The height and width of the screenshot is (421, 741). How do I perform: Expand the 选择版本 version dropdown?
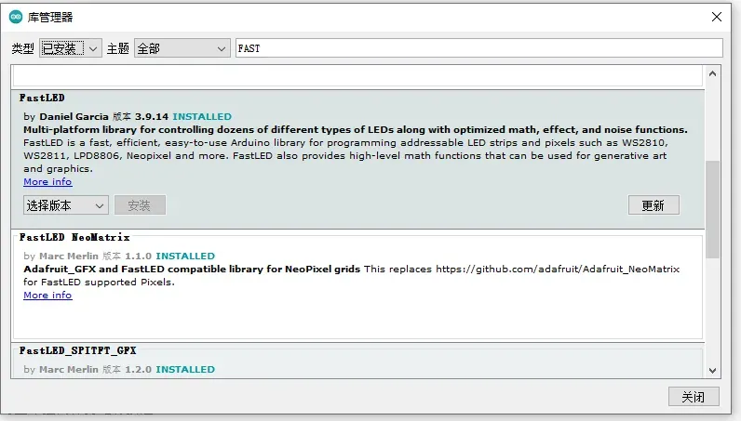[65, 204]
